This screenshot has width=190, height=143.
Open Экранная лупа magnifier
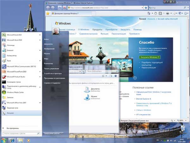(21, 108)
